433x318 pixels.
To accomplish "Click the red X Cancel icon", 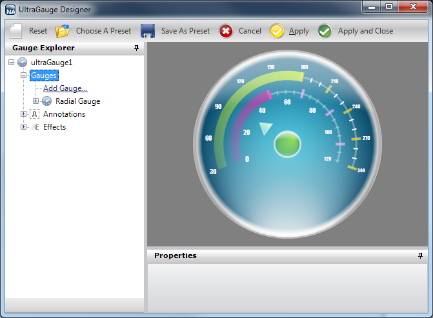I will pyautogui.click(x=226, y=31).
